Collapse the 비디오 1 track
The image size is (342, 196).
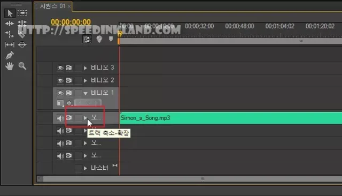coord(85,93)
